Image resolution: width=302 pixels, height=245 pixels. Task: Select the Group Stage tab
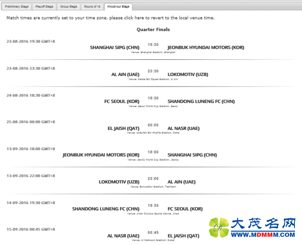pyautogui.click(x=68, y=7)
